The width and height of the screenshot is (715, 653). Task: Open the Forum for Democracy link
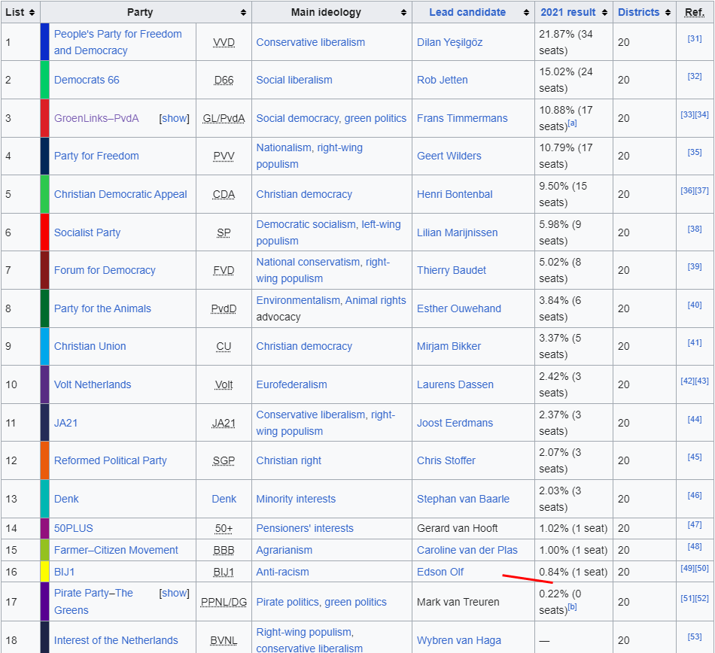coord(105,271)
